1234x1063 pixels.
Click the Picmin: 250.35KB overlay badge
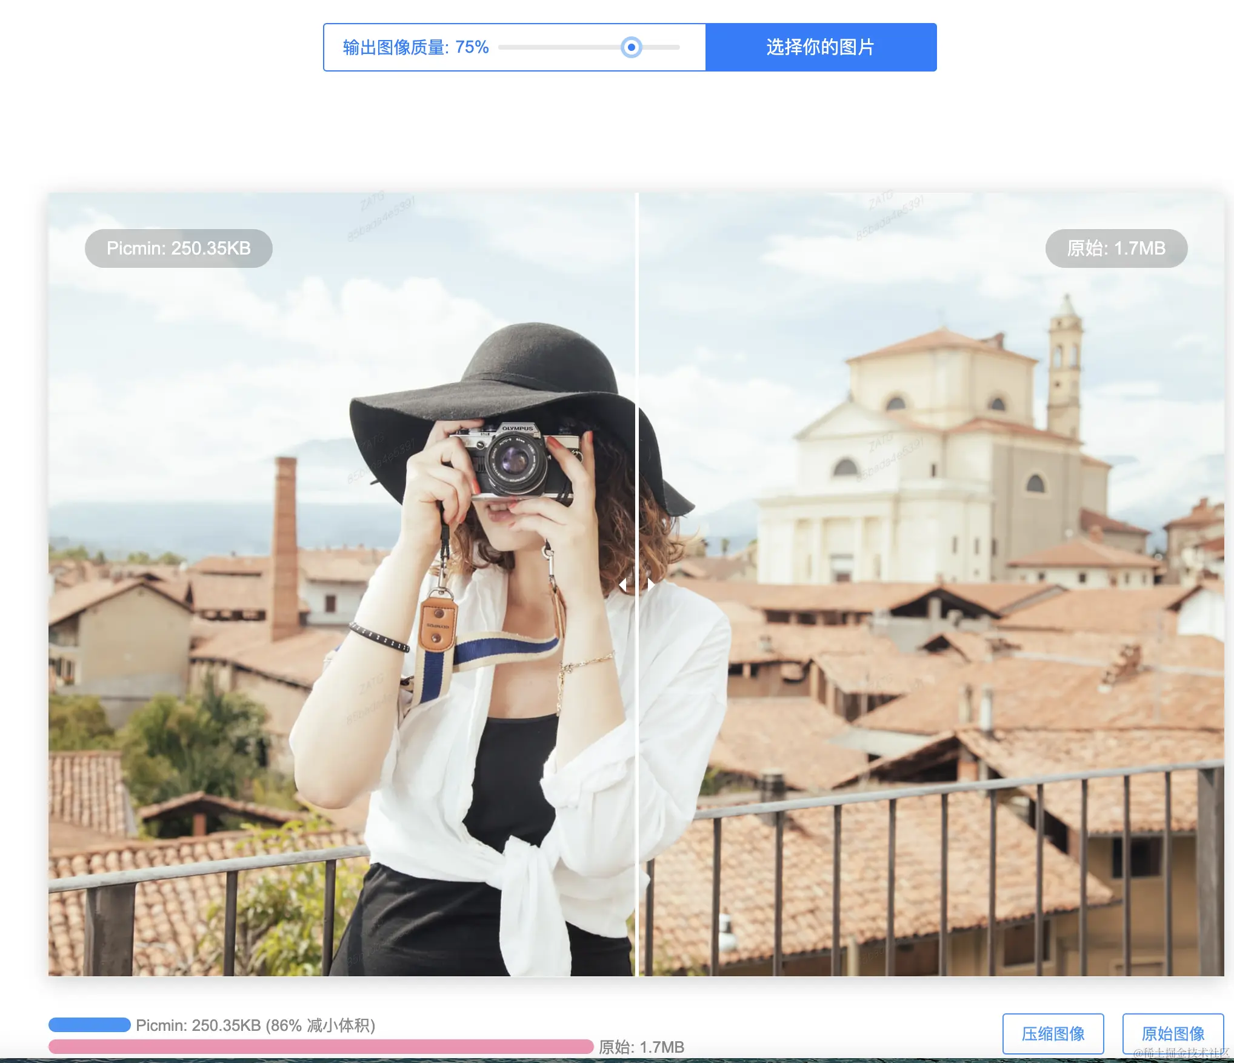click(x=178, y=248)
